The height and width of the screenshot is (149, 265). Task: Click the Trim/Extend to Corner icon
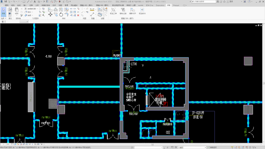(x=66, y=15)
